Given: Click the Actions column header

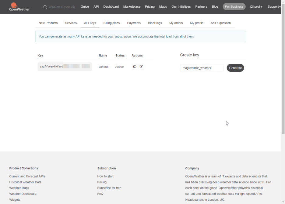Looking at the screenshot, I should (x=137, y=55).
